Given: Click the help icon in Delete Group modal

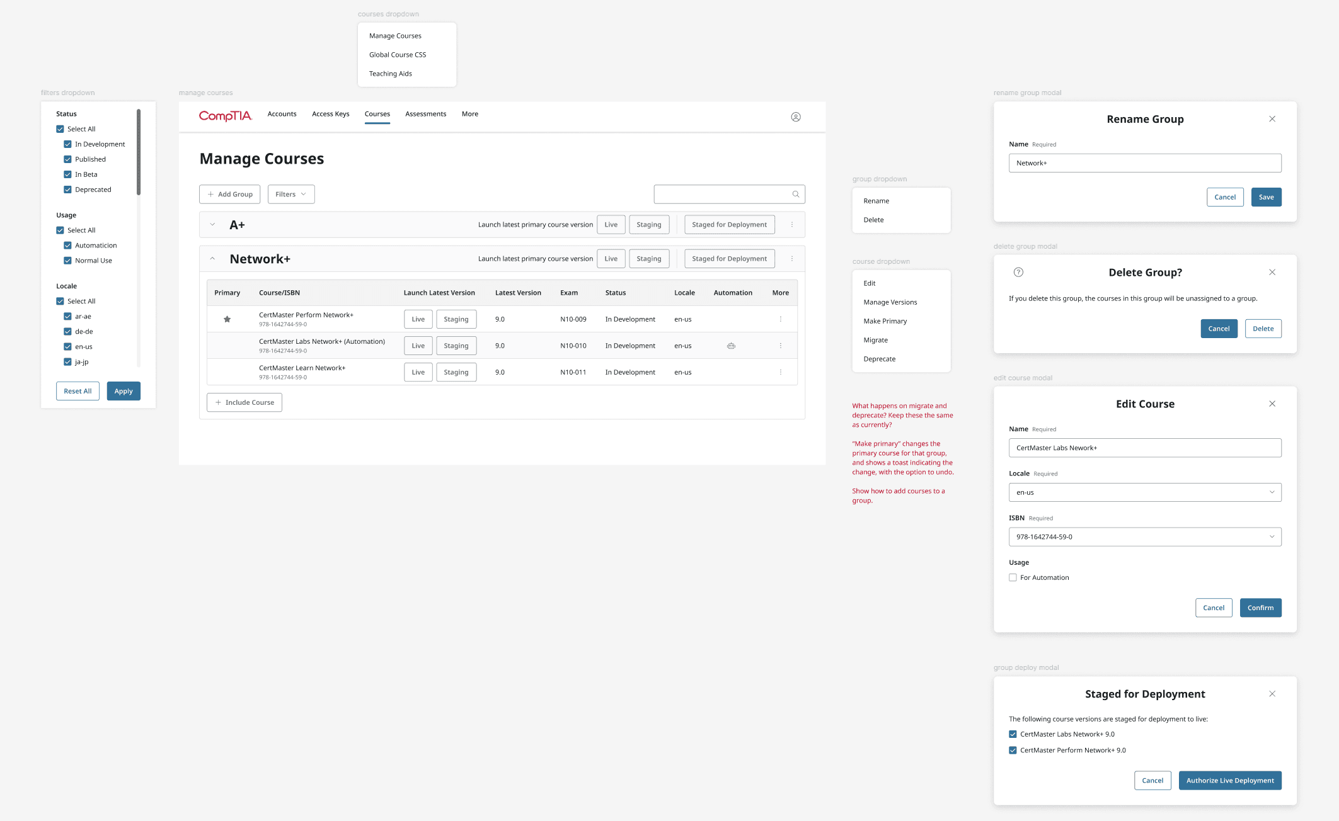Looking at the screenshot, I should tap(1018, 272).
